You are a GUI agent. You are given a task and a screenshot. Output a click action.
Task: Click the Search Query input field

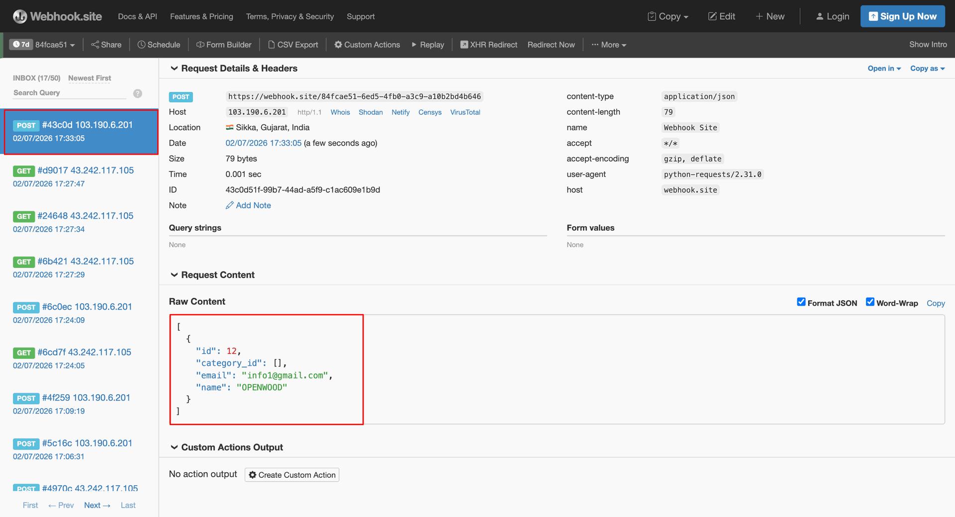(x=70, y=93)
